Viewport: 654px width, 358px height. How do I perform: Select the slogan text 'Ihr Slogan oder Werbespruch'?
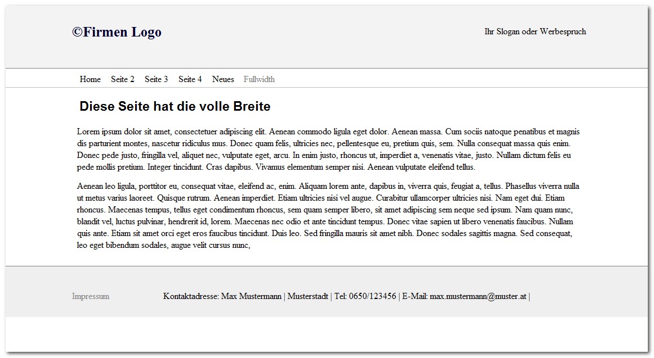pyautogui.click(x=535, y=31)
